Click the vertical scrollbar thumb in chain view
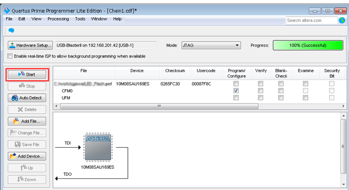The width and height of the screenshot is (349, 190). coord(344,146)
